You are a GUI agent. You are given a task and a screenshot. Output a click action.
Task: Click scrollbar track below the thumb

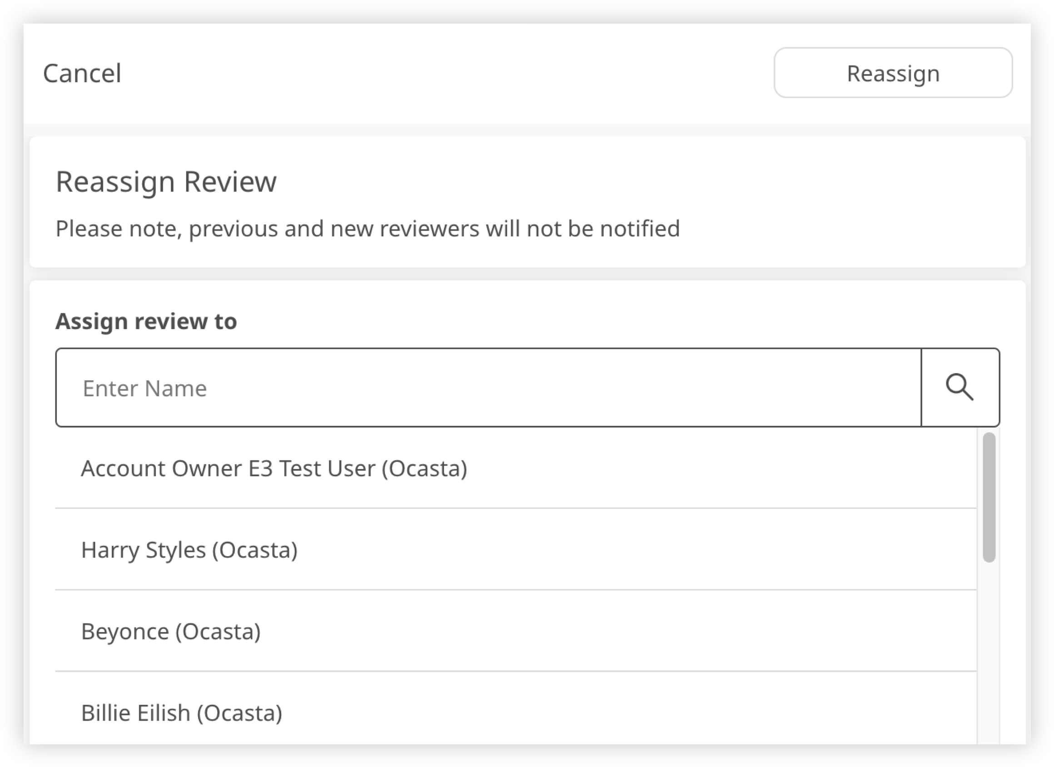989,651
